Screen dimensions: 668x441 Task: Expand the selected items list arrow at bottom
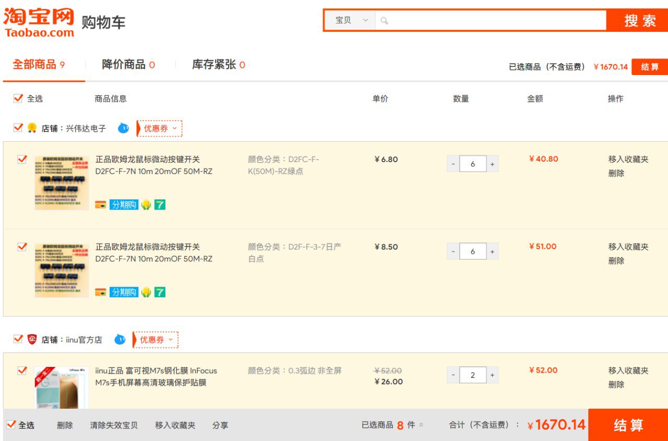click(x=421, y=425)
